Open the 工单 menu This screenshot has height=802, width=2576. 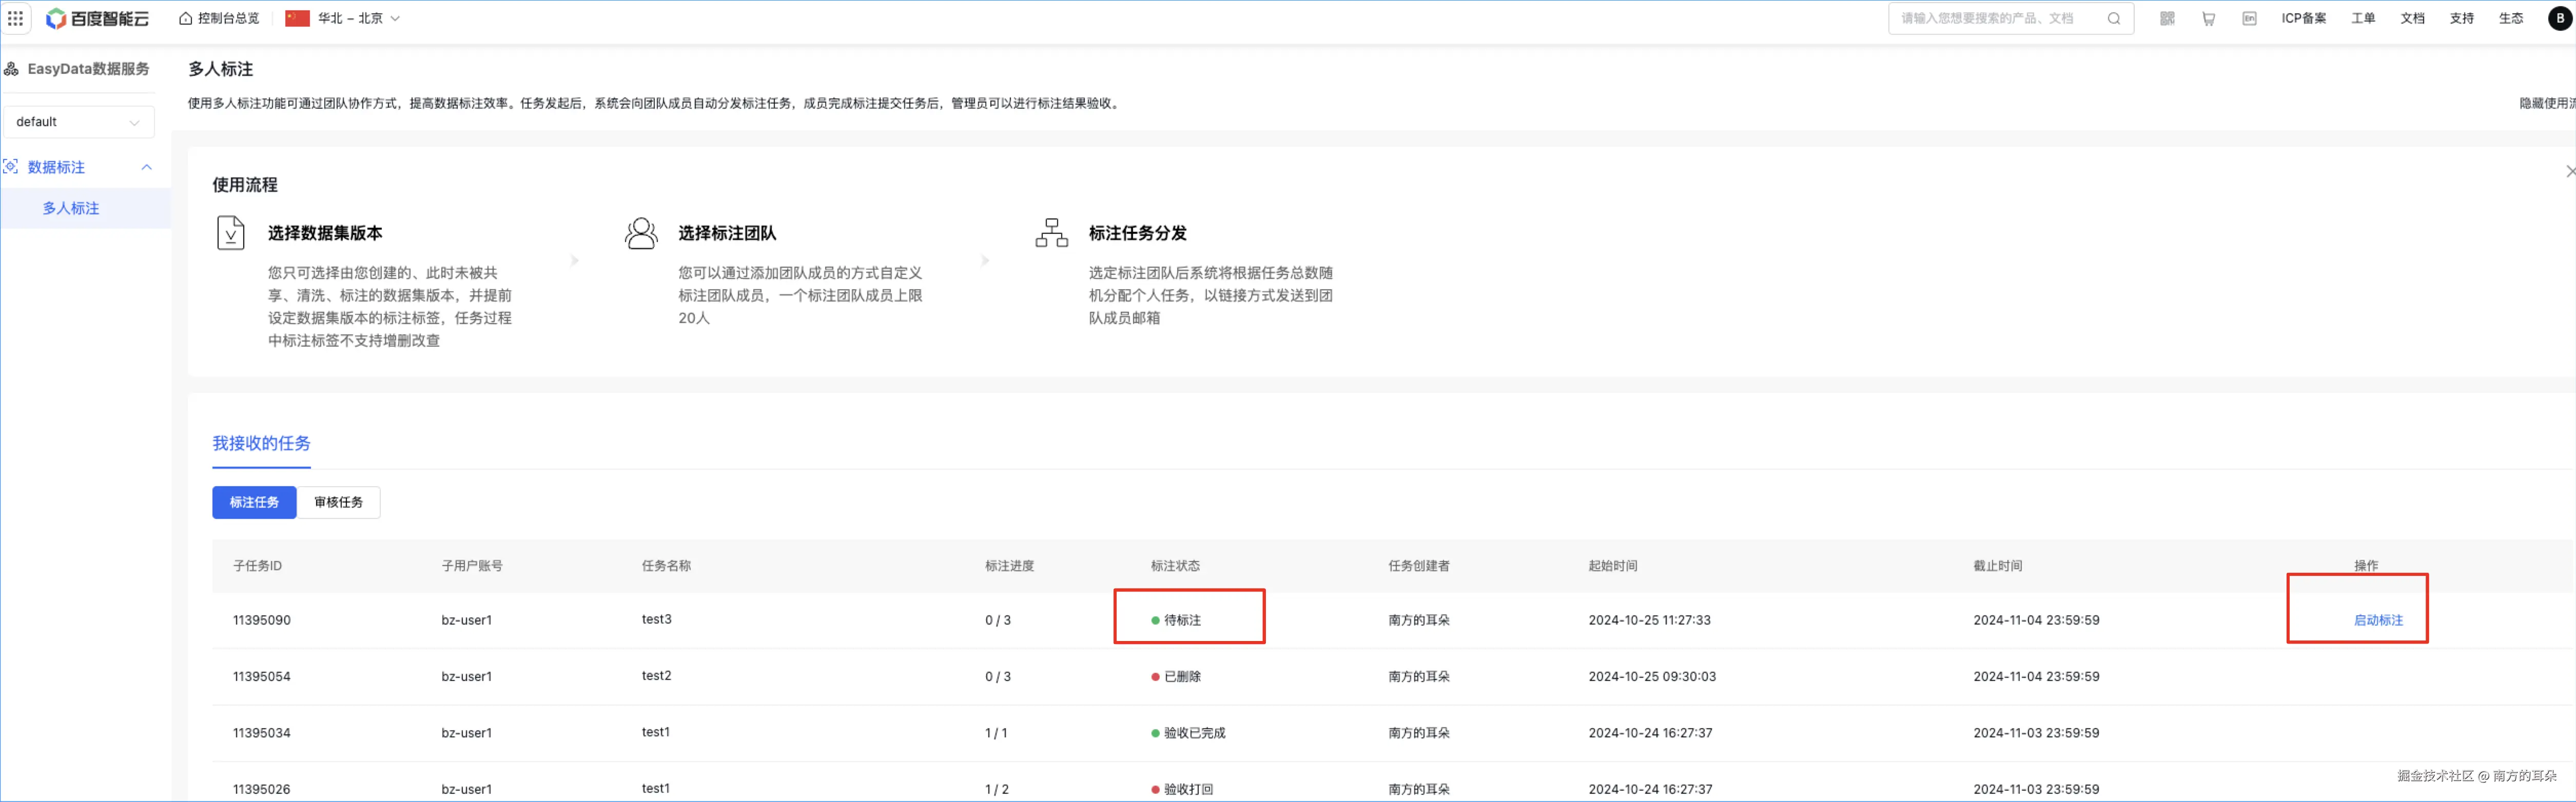point(2363,18)
